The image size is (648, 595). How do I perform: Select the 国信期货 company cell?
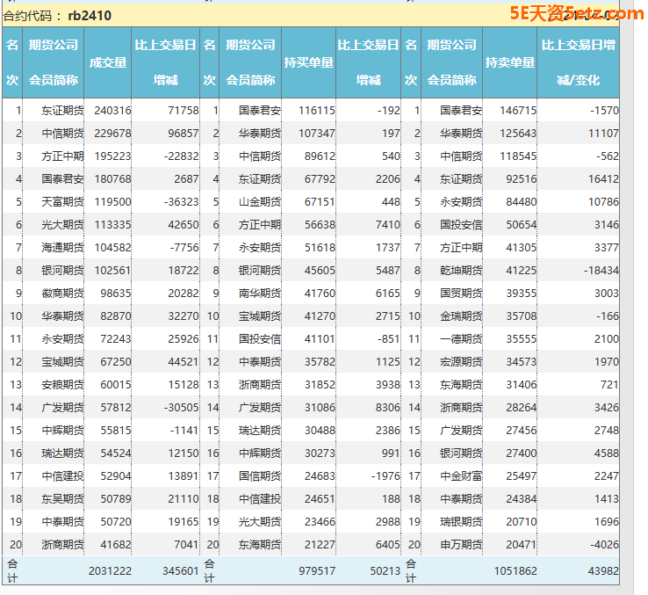click(x=260, y=476)
